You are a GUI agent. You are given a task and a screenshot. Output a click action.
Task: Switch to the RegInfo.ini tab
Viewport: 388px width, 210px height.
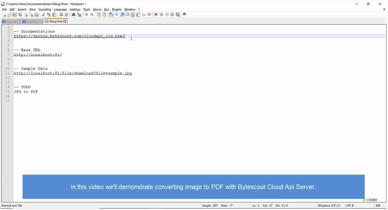(x=32, y=22)
